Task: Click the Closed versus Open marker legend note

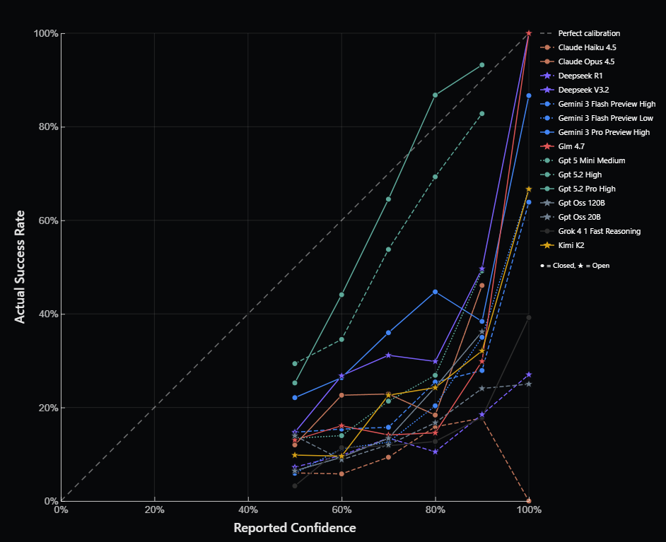Action: (574, 265)
